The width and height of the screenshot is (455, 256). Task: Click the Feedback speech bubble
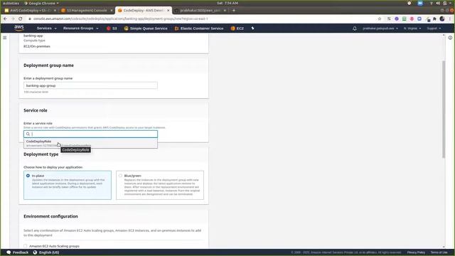tap(9, 252)
